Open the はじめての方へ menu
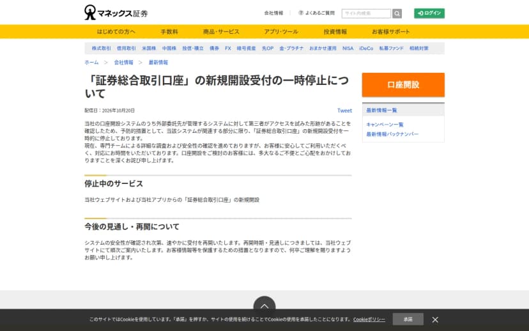The width and height of the screenshot is (529, 331). (116, 32)
